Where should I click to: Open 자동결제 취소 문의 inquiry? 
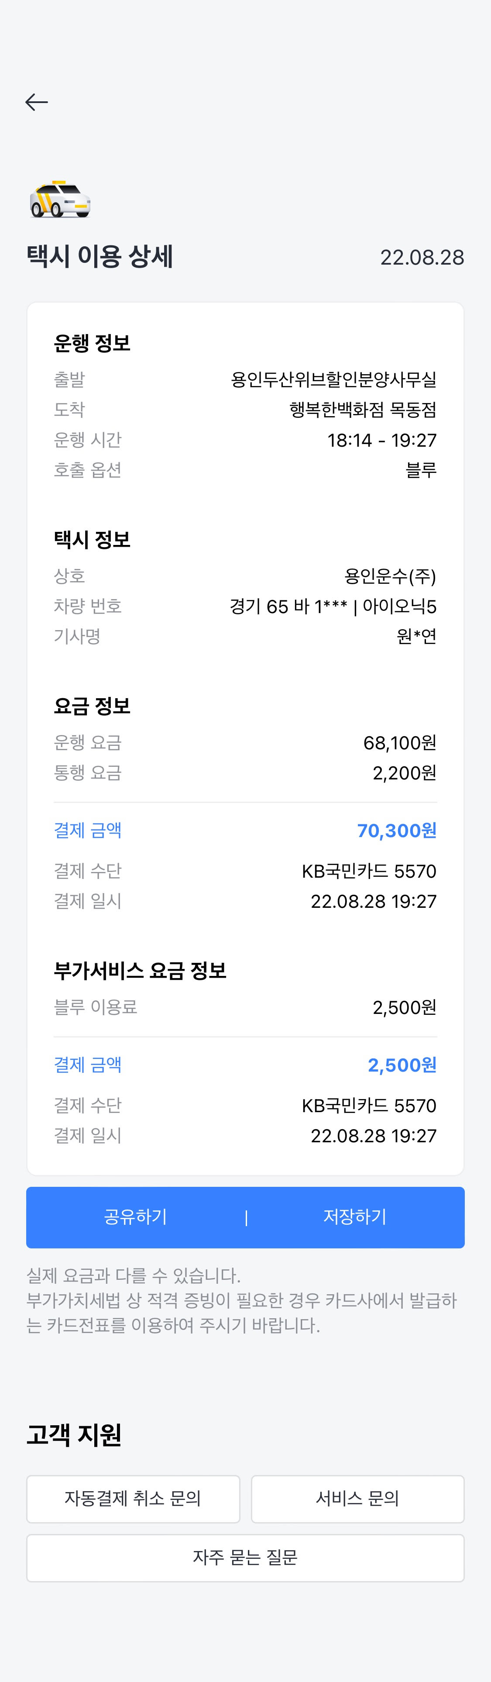133,1499
